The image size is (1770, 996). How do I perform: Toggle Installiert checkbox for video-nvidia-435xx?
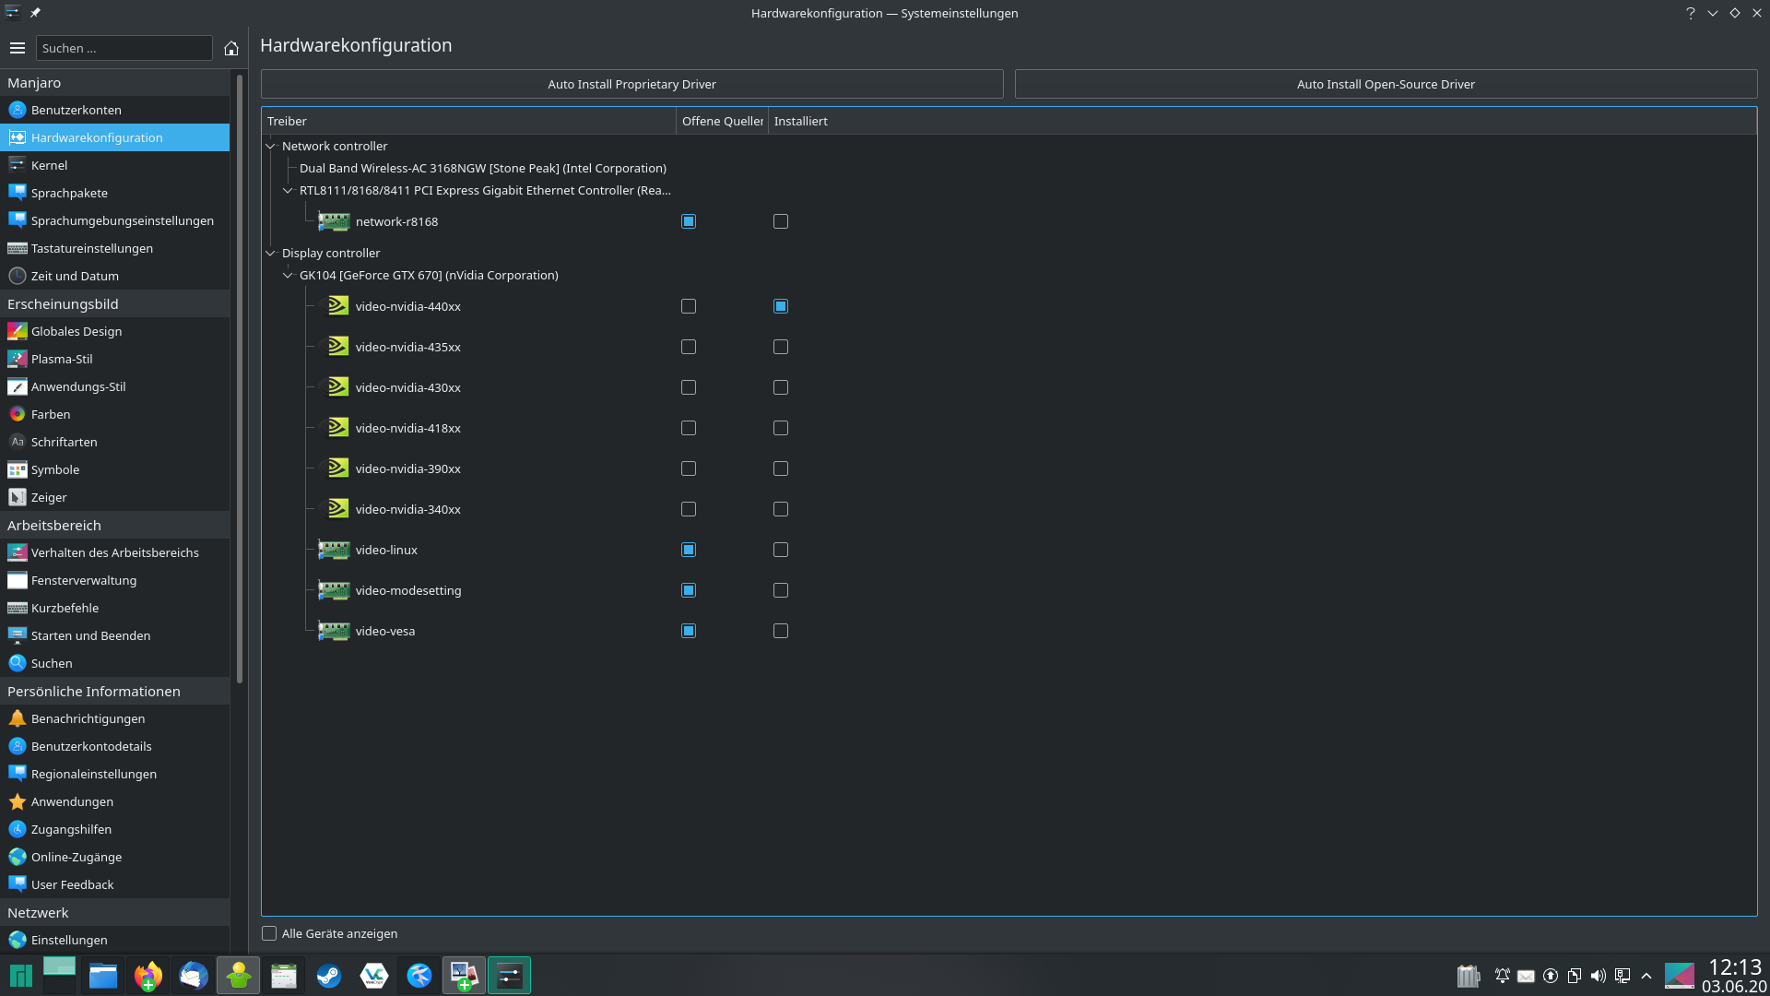click(x=781, y=347)
